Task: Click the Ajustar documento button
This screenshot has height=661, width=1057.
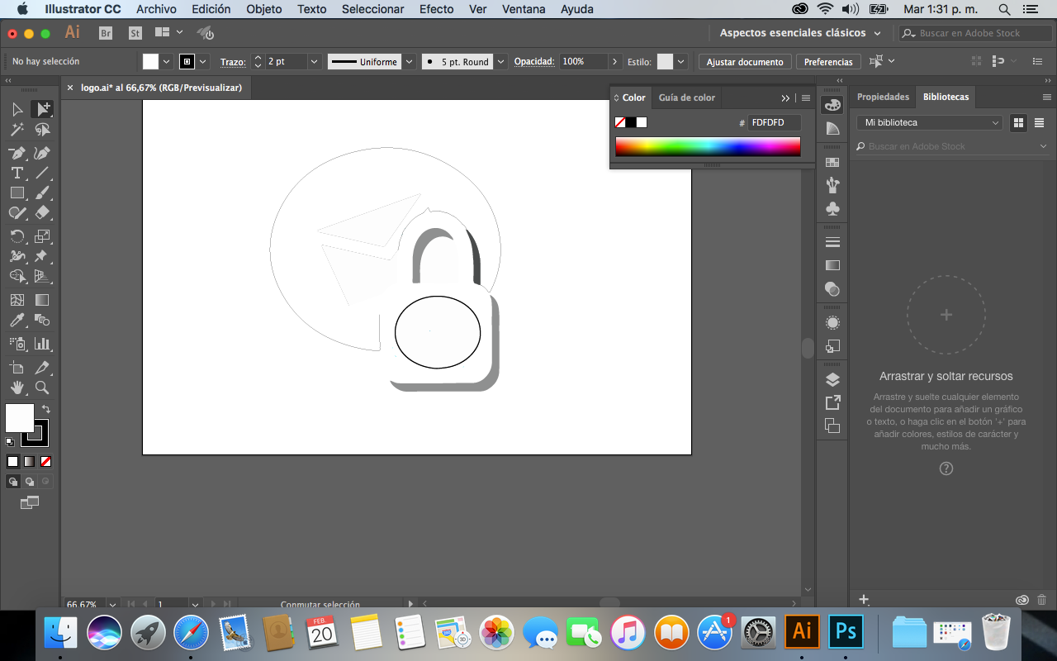Action: [745, 62]
